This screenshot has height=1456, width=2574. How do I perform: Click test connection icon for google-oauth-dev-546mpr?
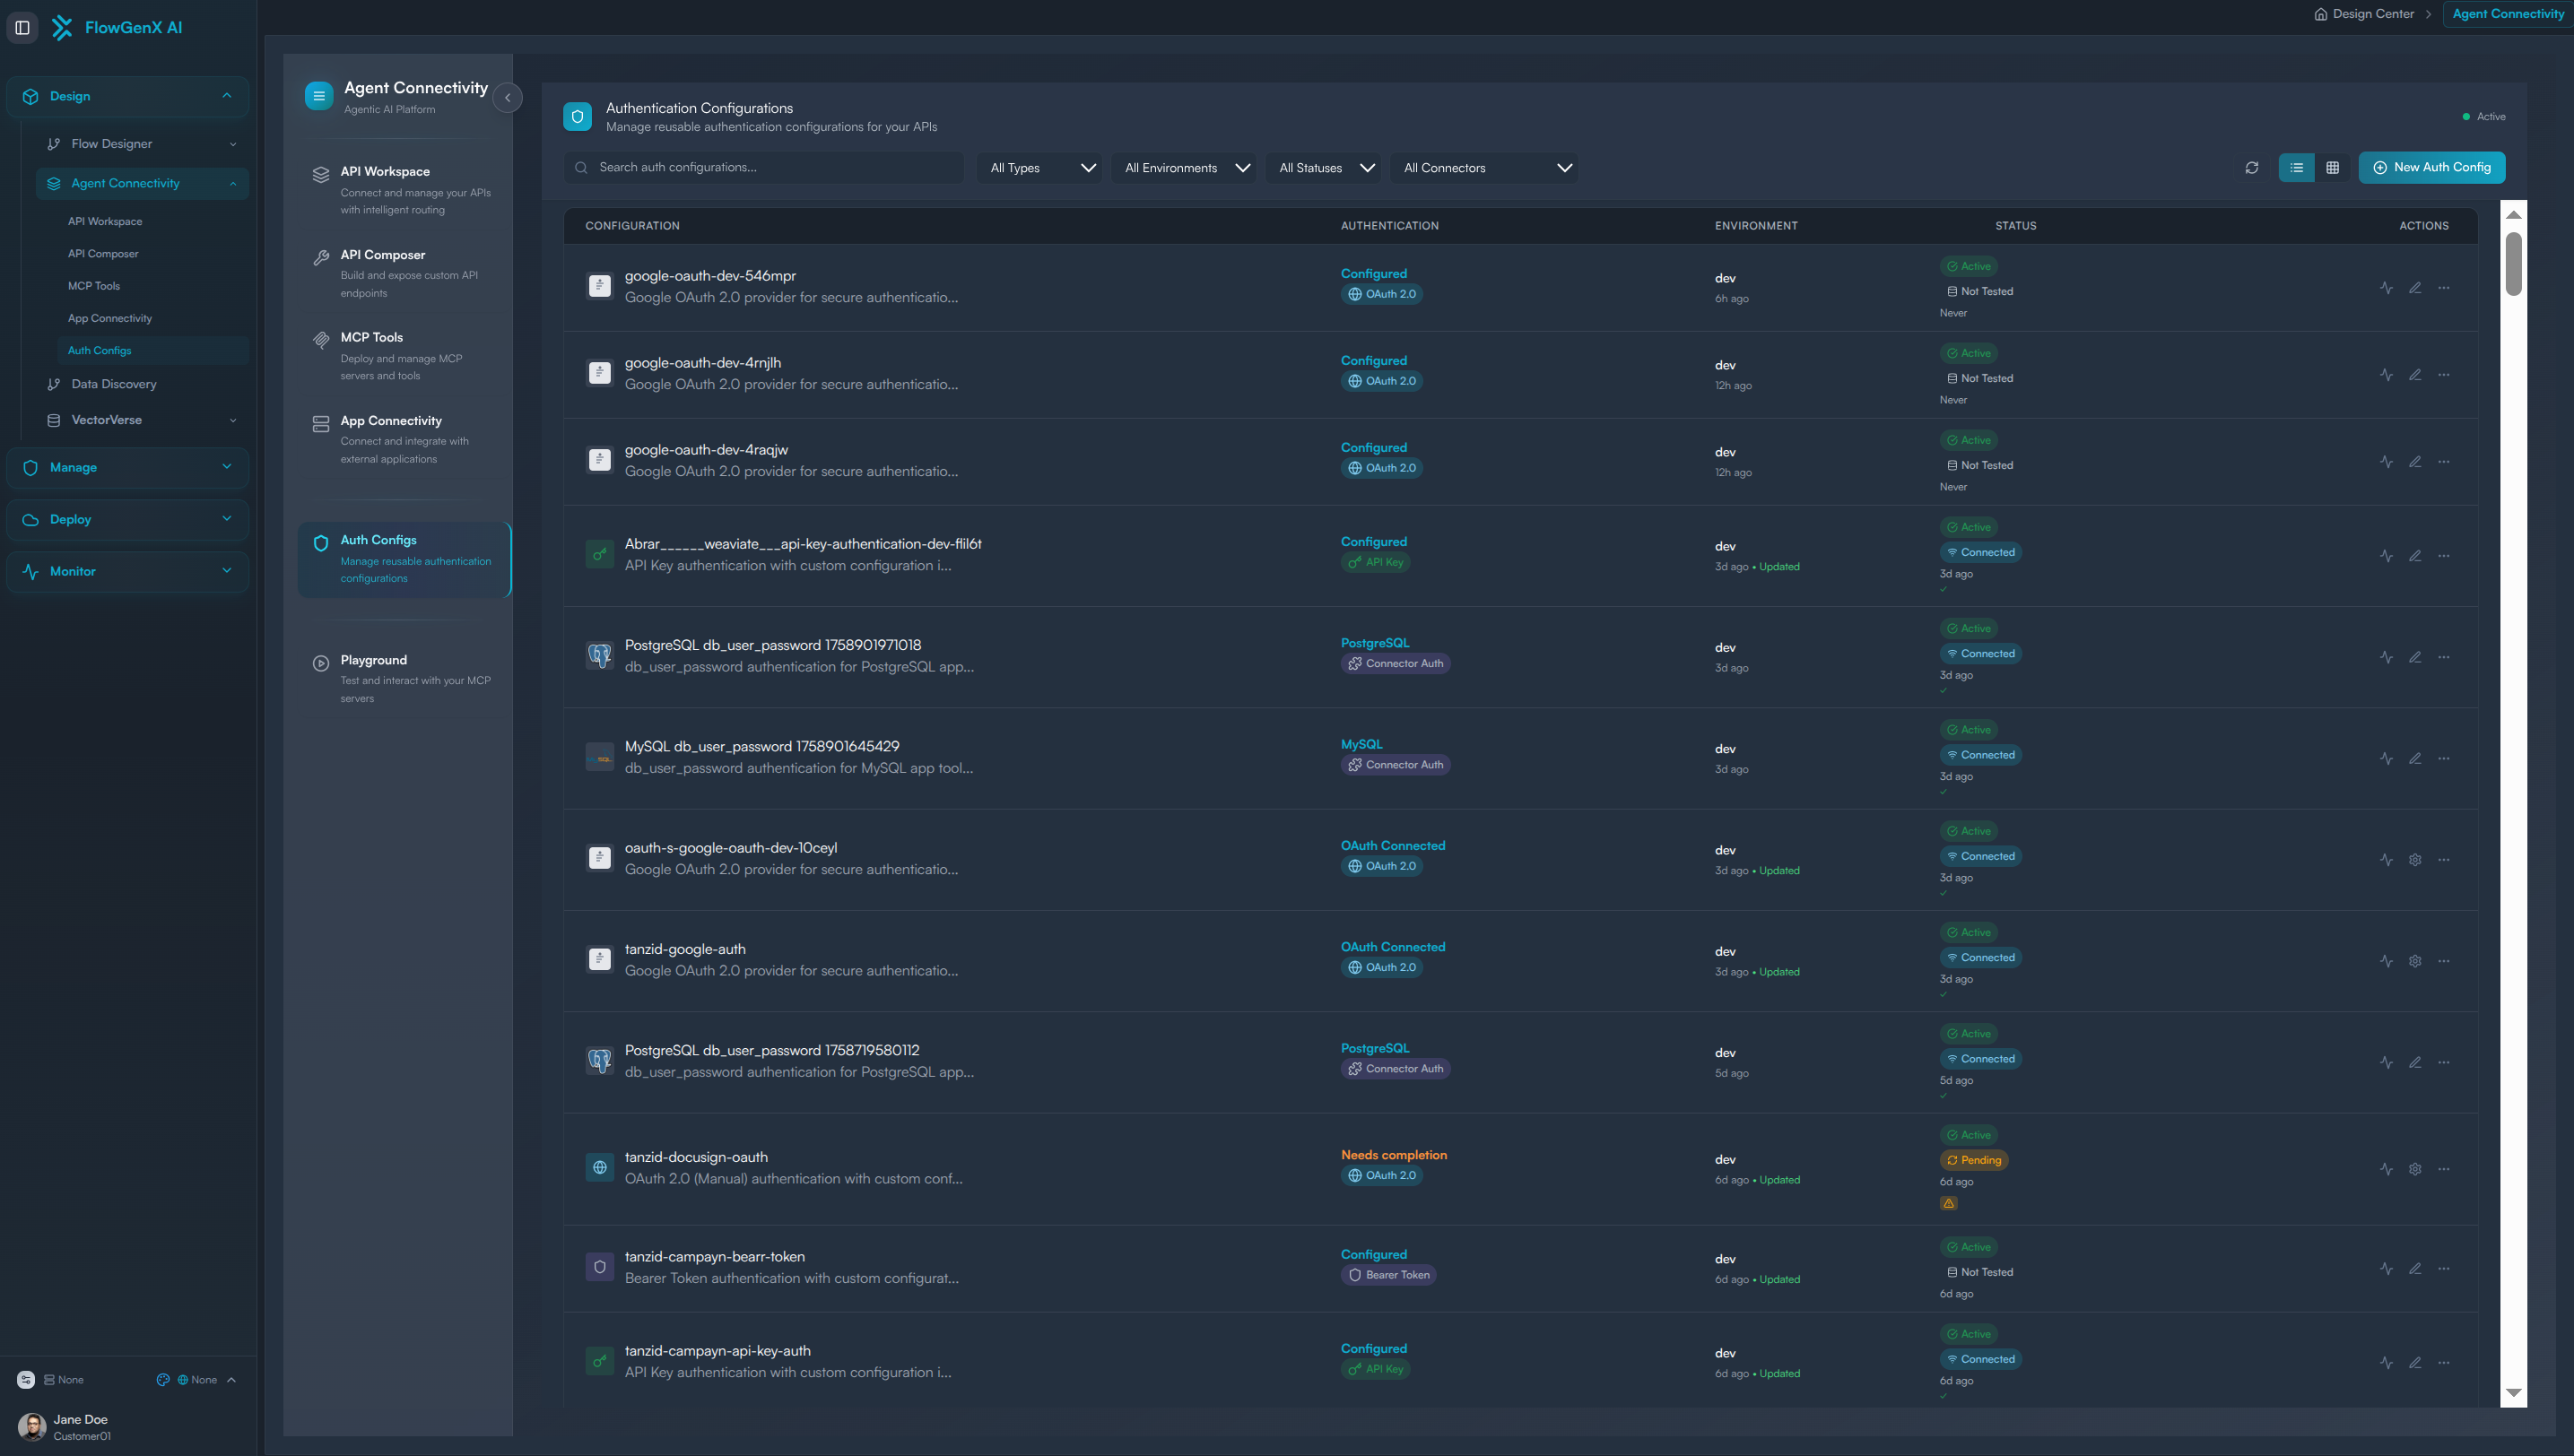tap(2386, 288)
